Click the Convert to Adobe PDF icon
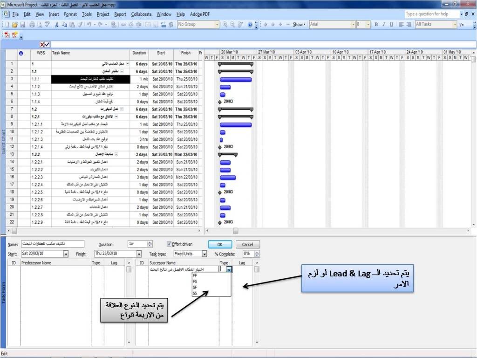 pyautogui.click(x=7, y=35)
